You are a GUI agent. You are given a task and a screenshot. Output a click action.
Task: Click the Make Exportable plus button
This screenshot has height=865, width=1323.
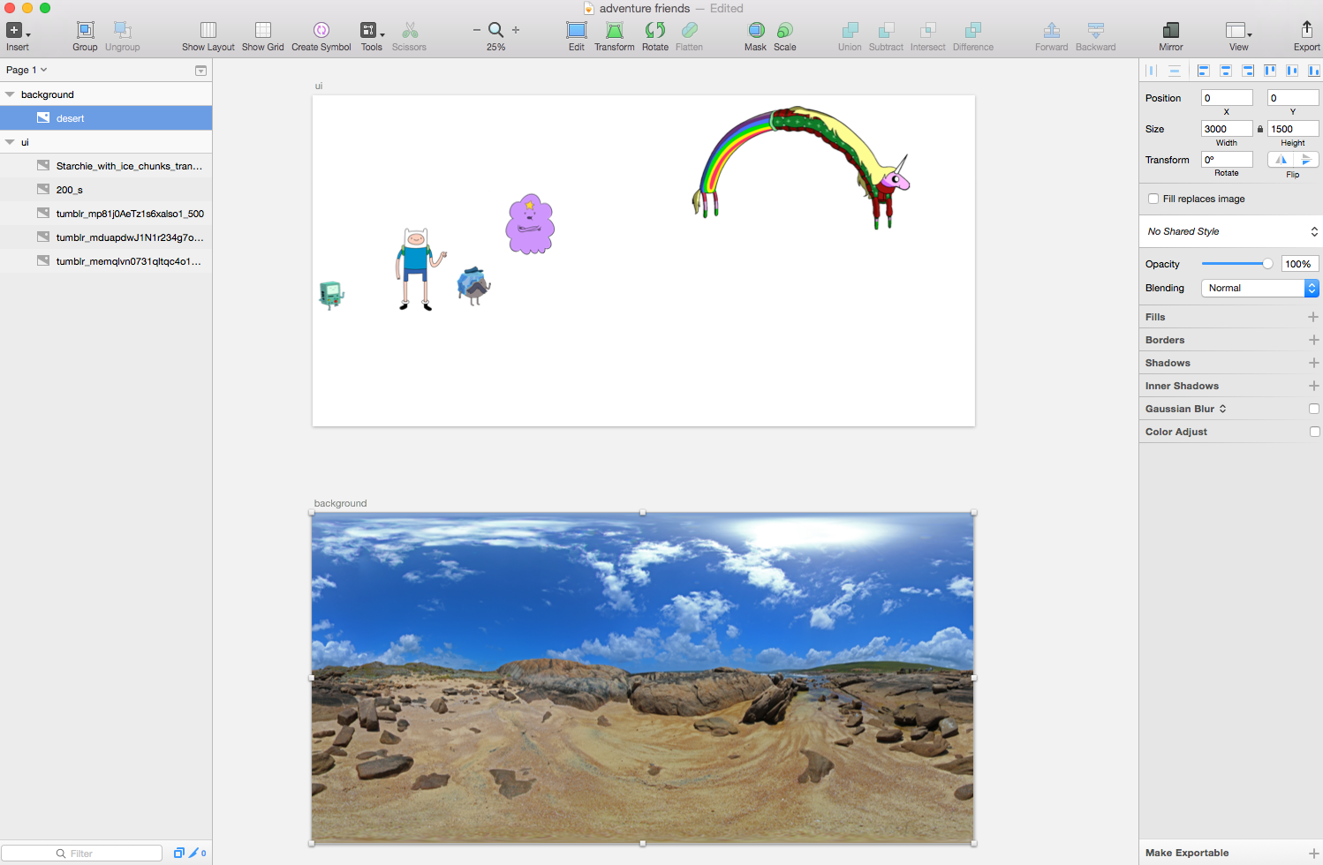pyautogui.click(x=1313, y=854)
